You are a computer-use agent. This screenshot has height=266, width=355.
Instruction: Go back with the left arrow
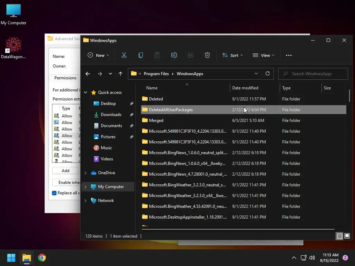click(88, 74)
